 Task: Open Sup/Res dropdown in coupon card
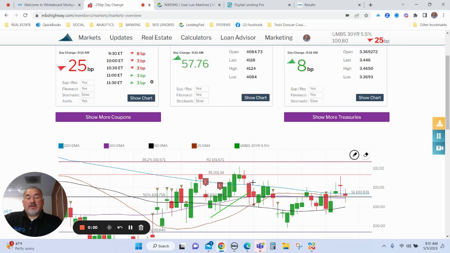click(87, 83)
